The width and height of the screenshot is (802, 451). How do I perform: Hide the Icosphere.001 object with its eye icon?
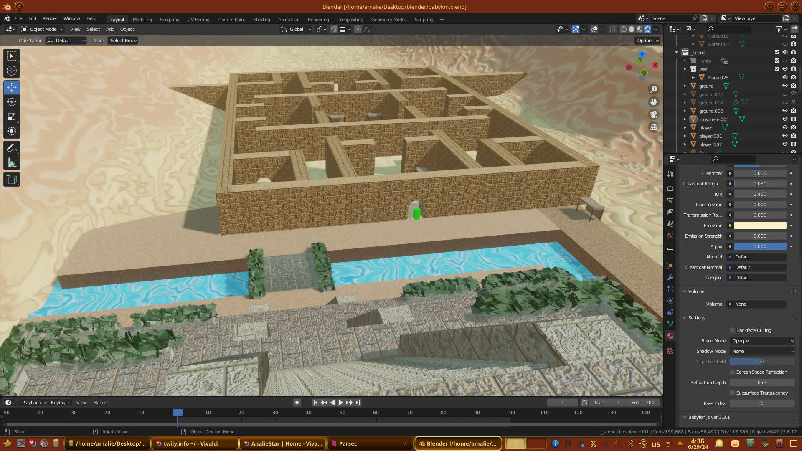(x=785, y=119)
